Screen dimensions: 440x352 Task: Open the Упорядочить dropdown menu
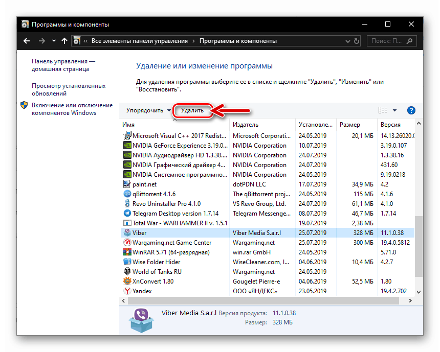pyautogui.click(x=148, y=110)
